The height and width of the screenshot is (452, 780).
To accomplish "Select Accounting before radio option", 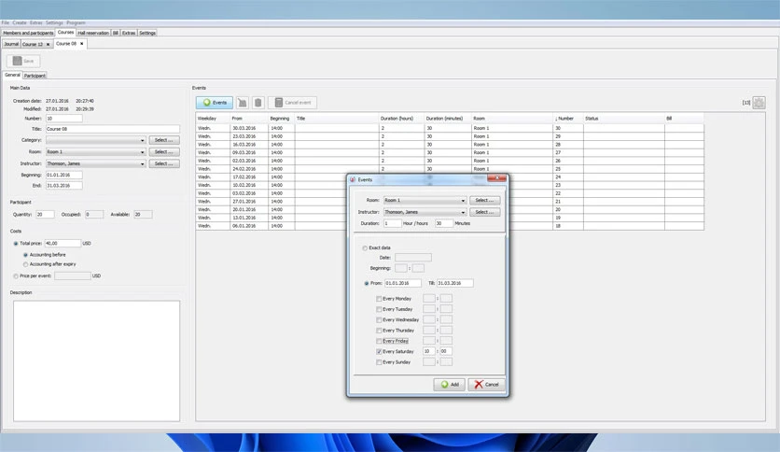I will [25, 255].
